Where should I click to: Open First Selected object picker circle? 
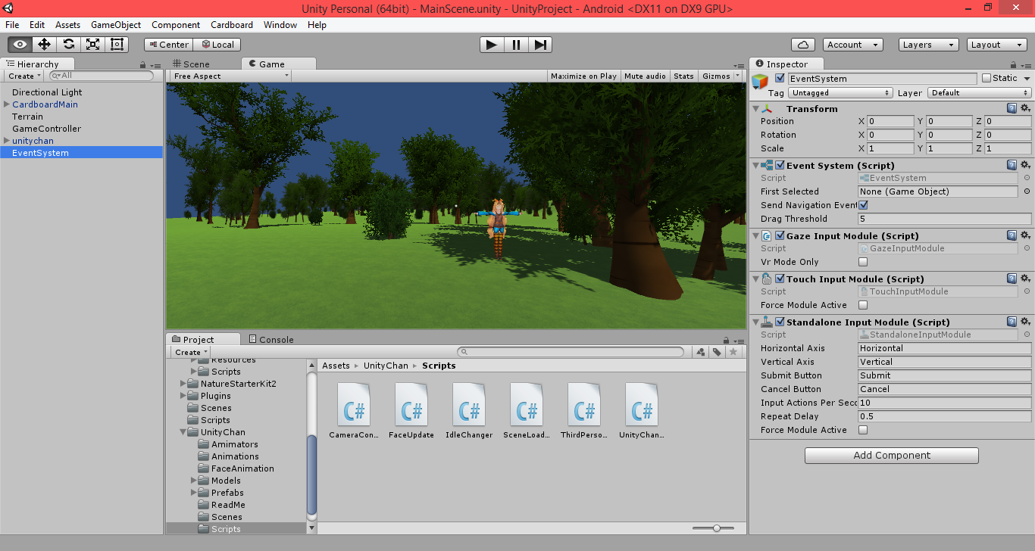pos(1027,191)
